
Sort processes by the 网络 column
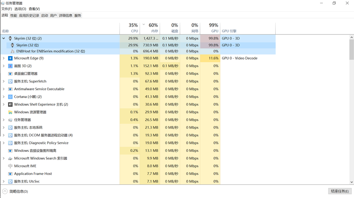click(190, 28)
